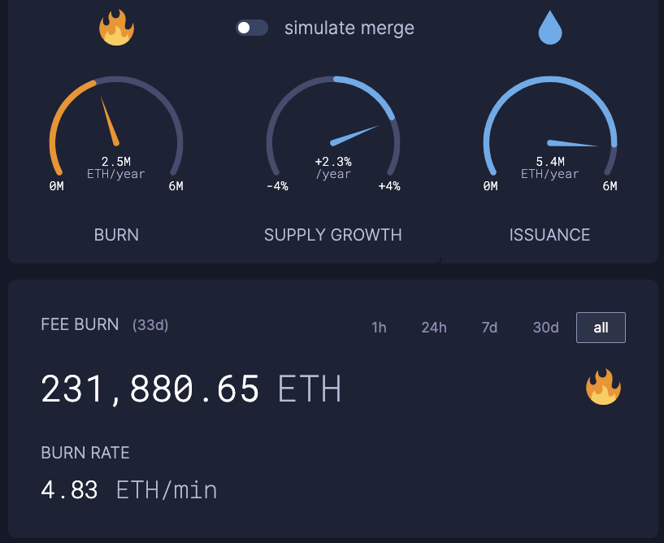Toggle the simulate merge switch
Screen dimensions: 664x543
(252, 28)
